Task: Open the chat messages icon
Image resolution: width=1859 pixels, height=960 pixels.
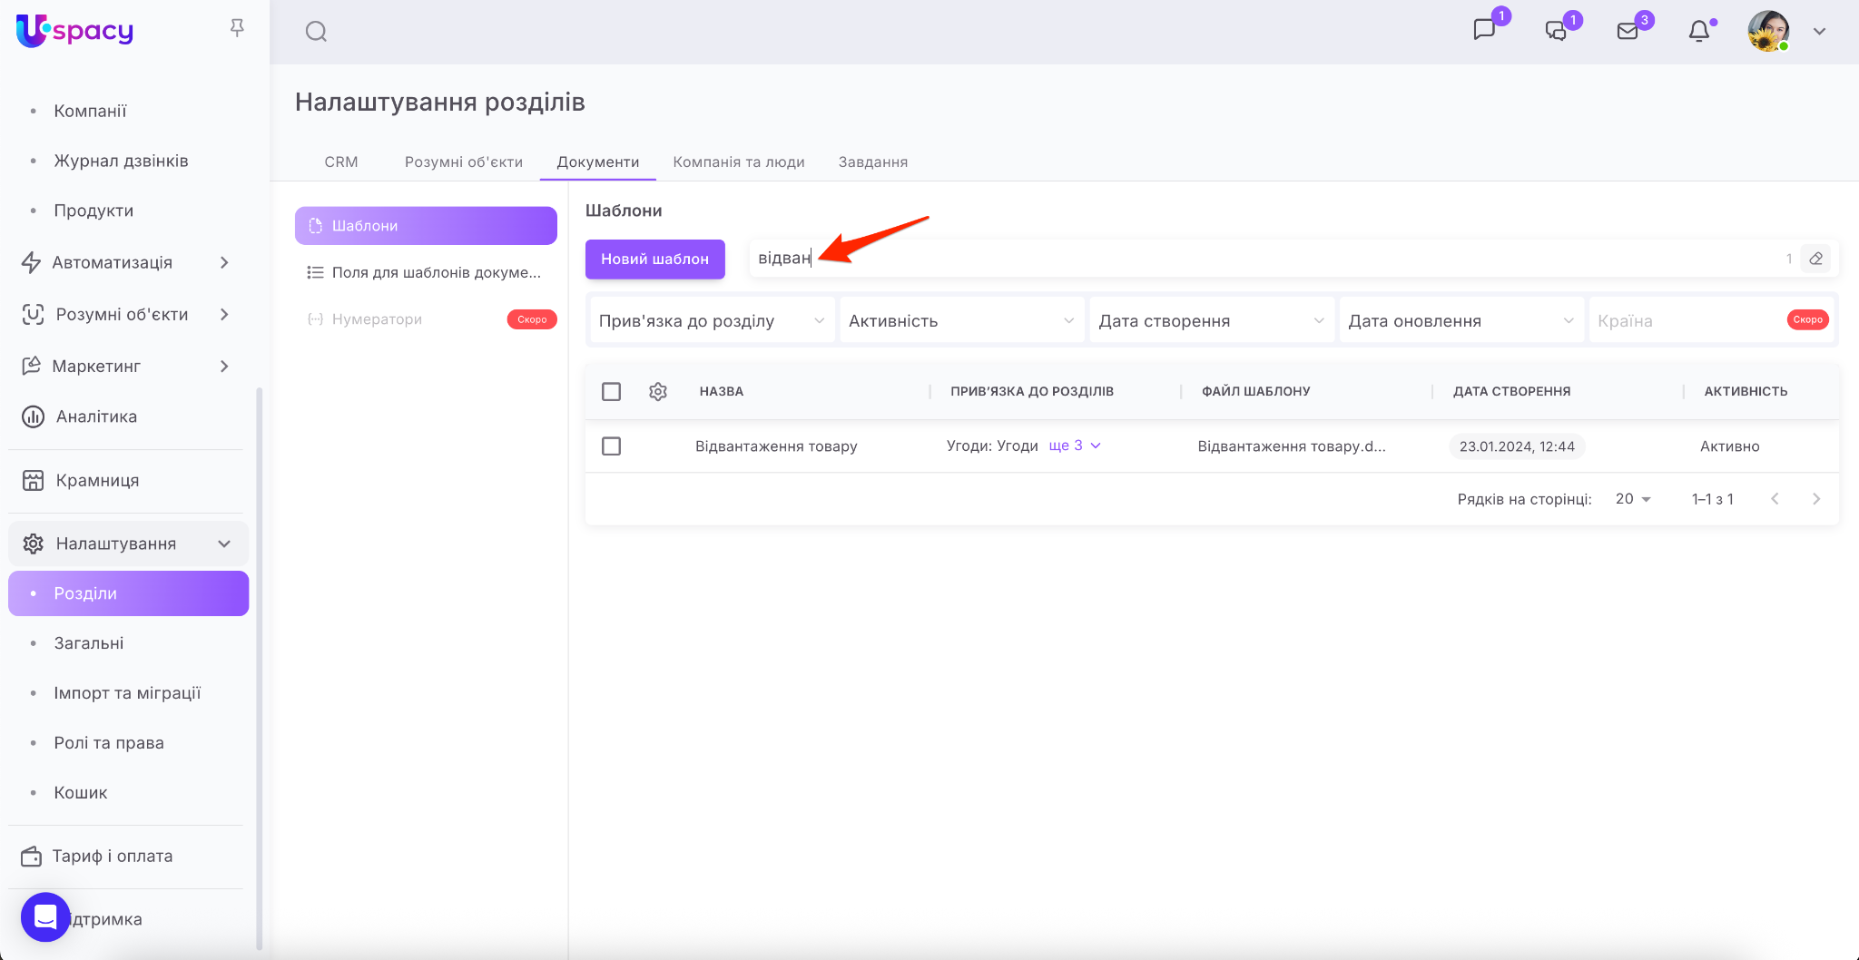Action: pos(1484,30)
